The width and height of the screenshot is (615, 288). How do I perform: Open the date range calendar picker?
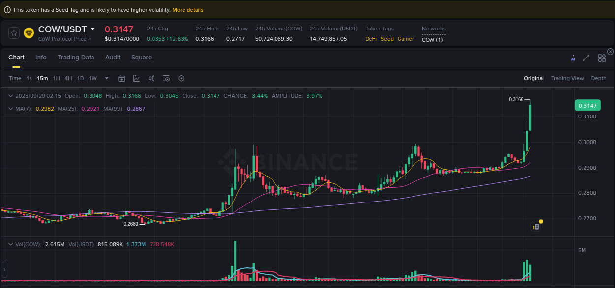[x=122, y=78]
